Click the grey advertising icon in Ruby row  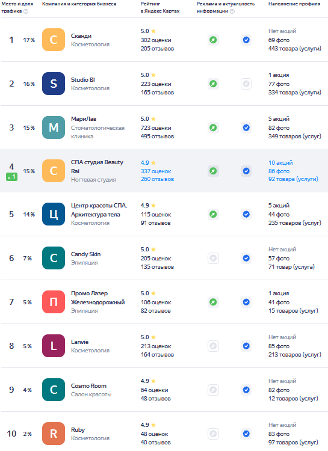(213, 434)
